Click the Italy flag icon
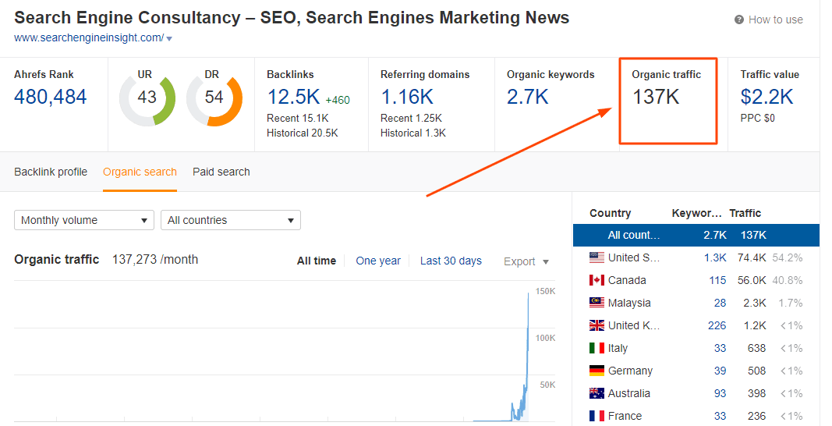Image resolution: width=832 pixels, height=426 pixels. (597, 348)
